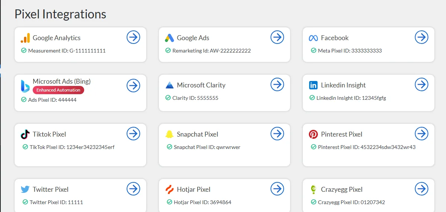The width and height of the screenshot is (446, 212).
Task: Click the Snapchat ghost logo
Action: pos(169,134)
